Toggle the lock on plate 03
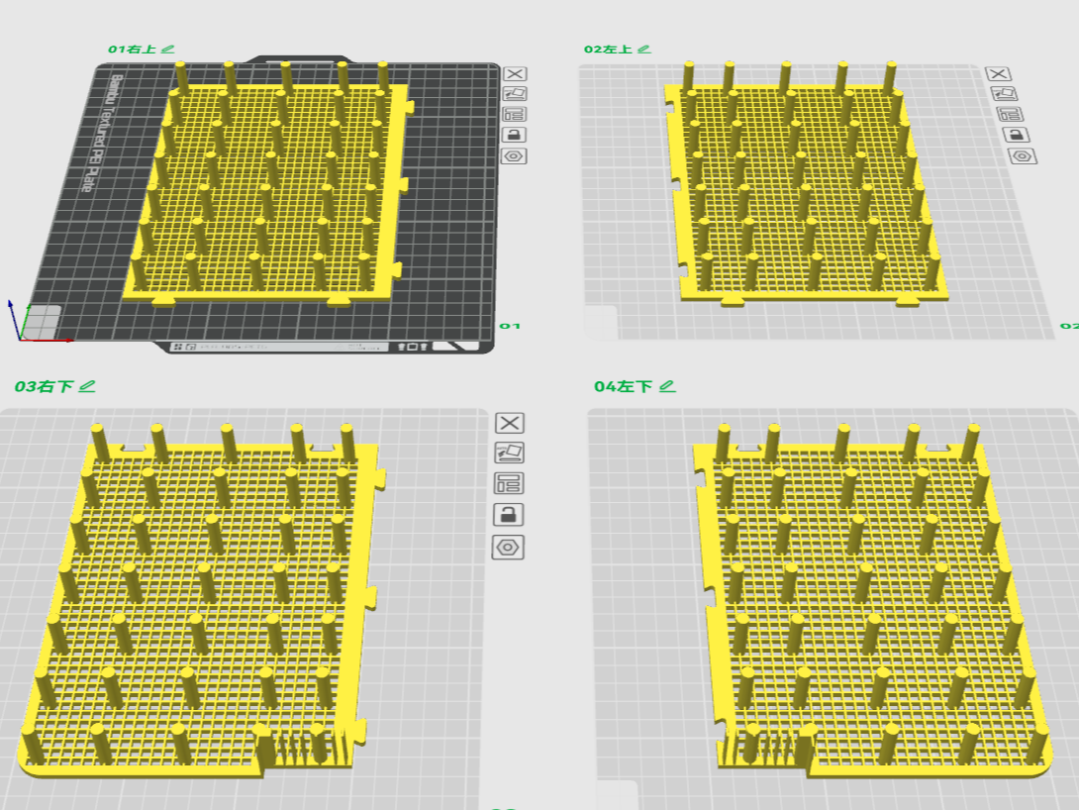Viewport: 1079px width, 810px height. (509, 515)
